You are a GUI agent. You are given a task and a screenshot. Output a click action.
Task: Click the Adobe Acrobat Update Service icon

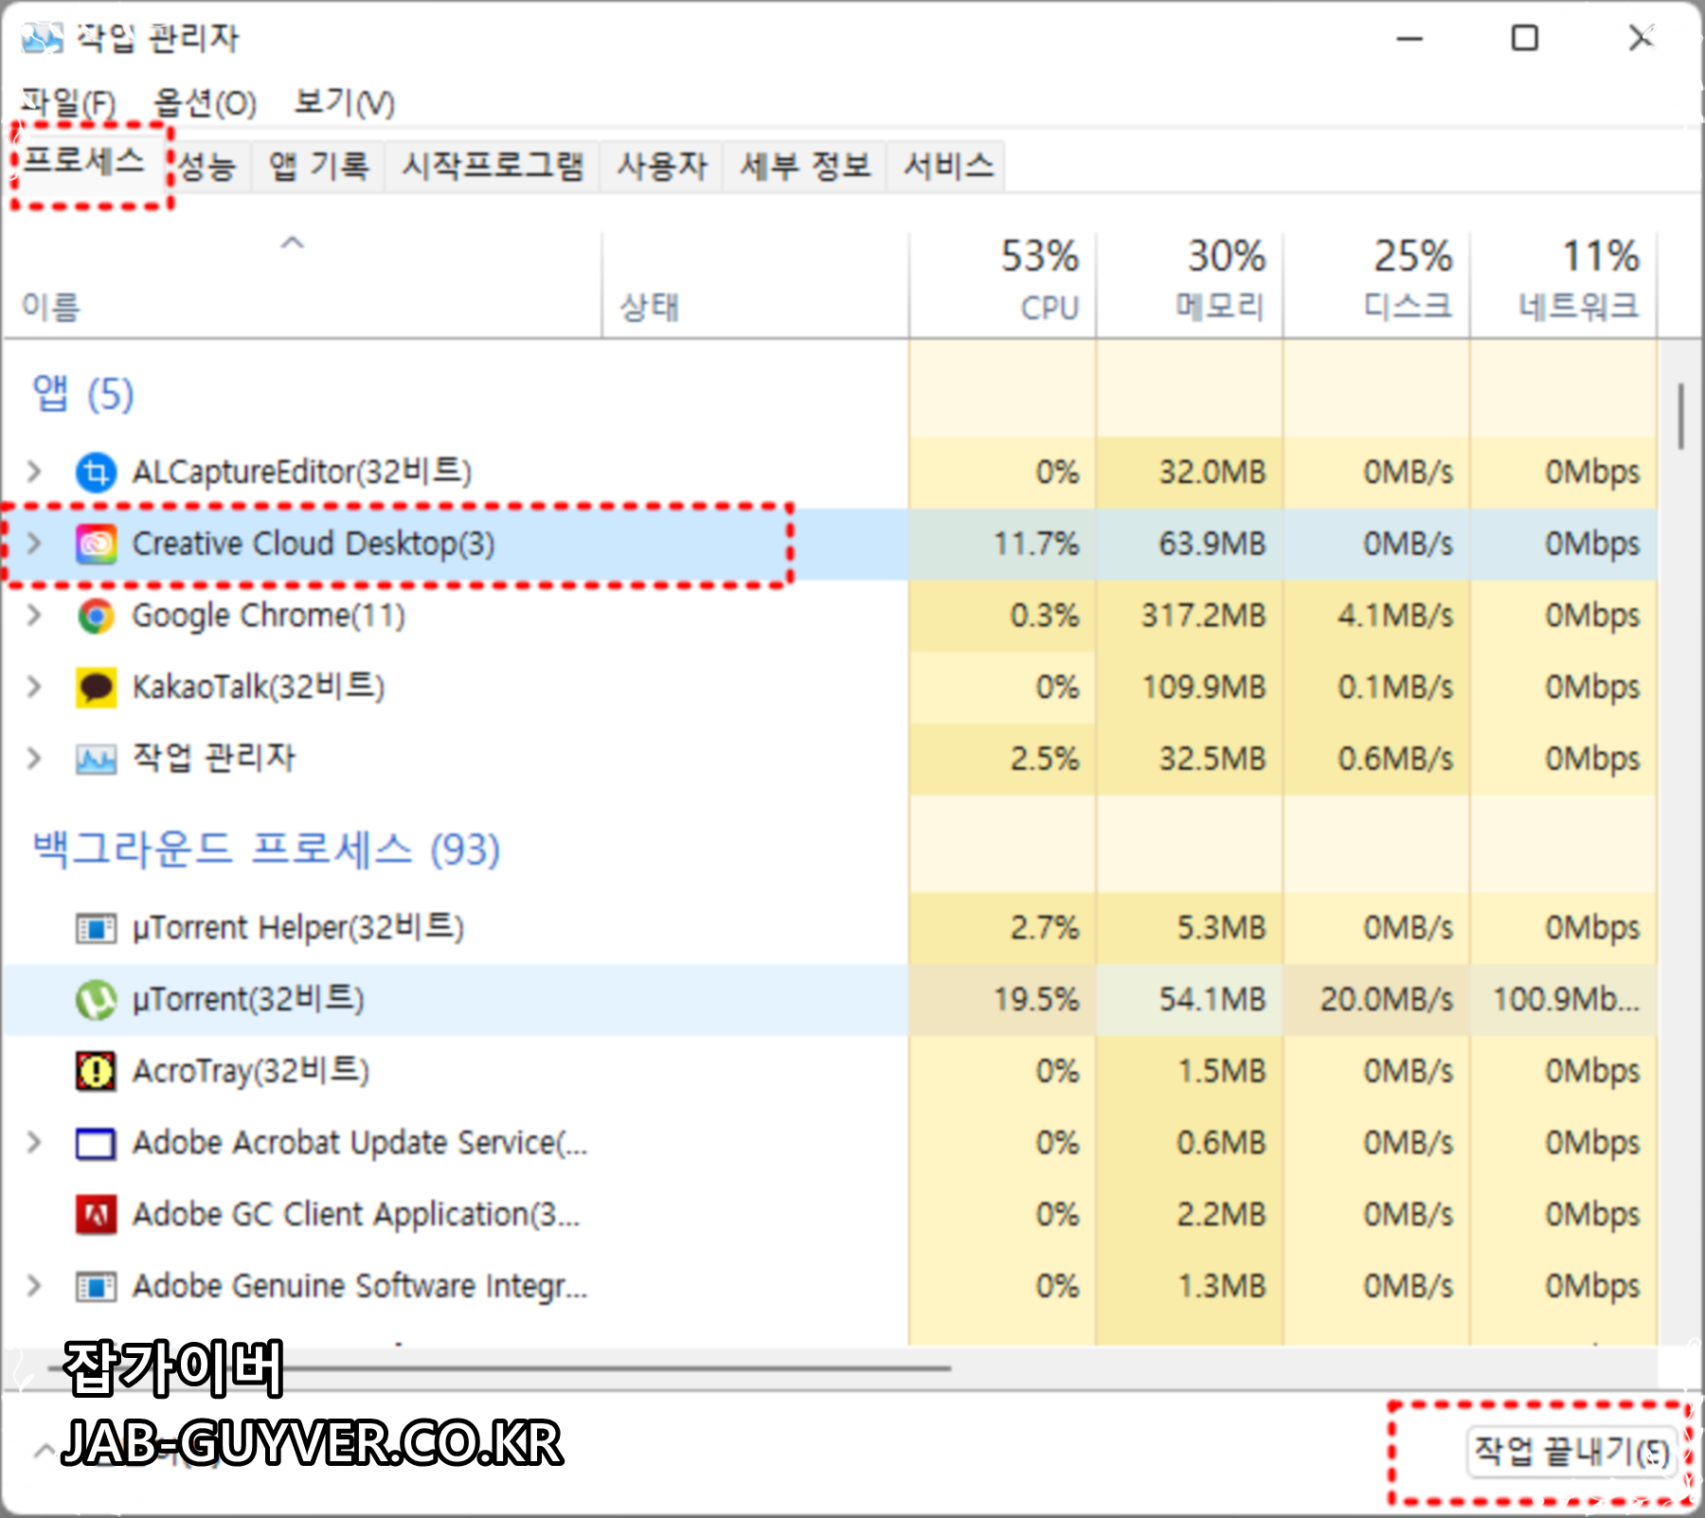pyautogui.click(x=96, y=1144)
